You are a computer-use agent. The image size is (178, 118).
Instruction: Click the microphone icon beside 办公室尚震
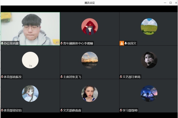2,43
